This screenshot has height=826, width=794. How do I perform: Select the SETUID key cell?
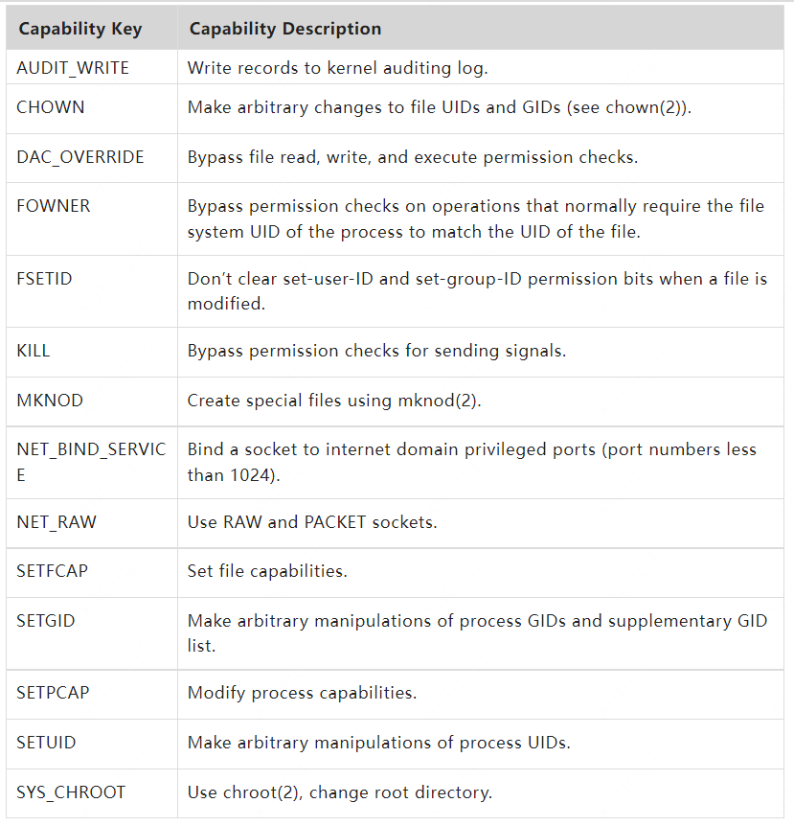click(x=46, y=743)
